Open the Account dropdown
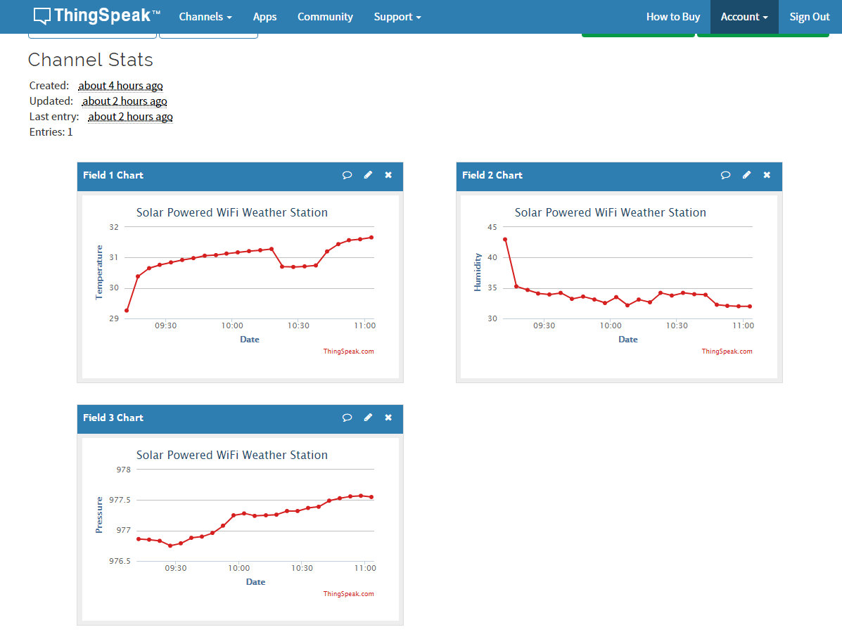842x639 pixels. coord(744,17)
